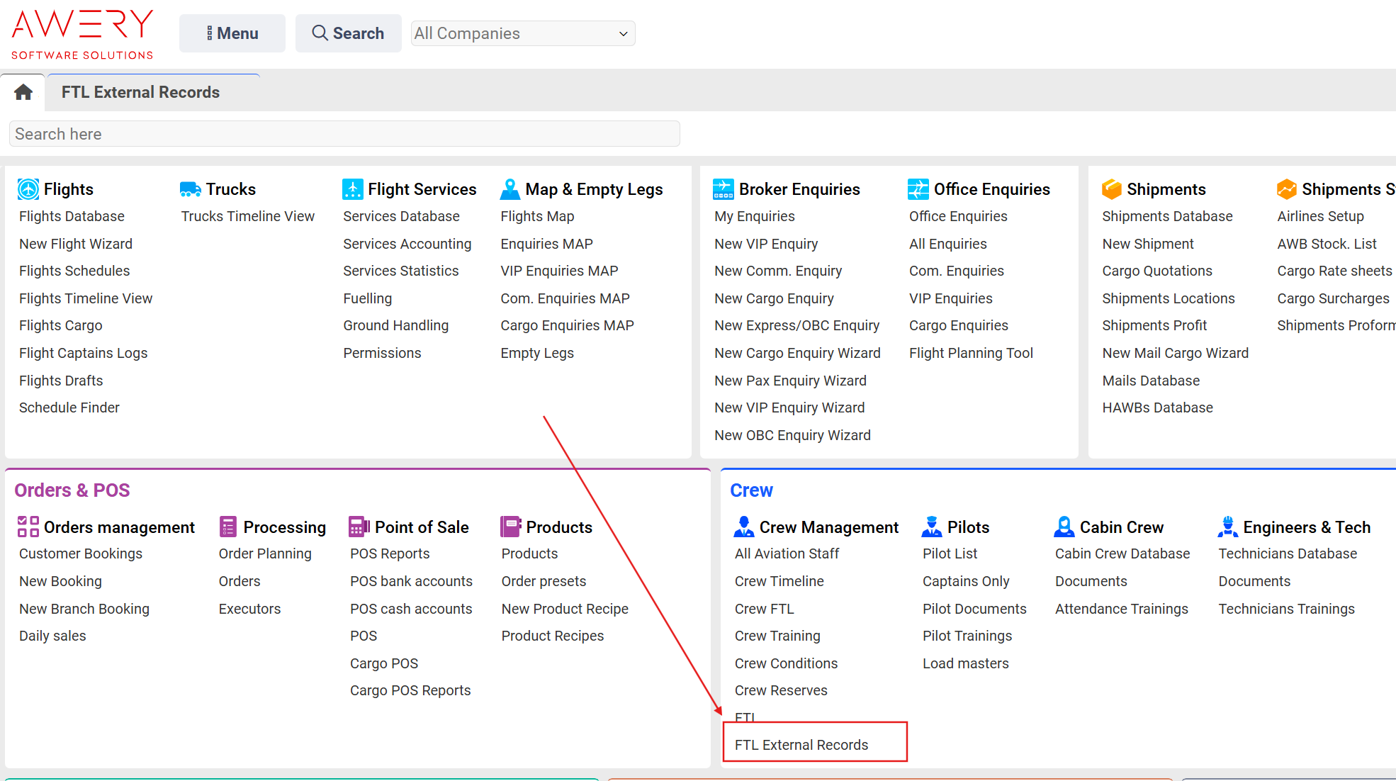Screen dimensions: 1396x781
Task: Open the All Companies dropdown
Action: tap(523, 33)
